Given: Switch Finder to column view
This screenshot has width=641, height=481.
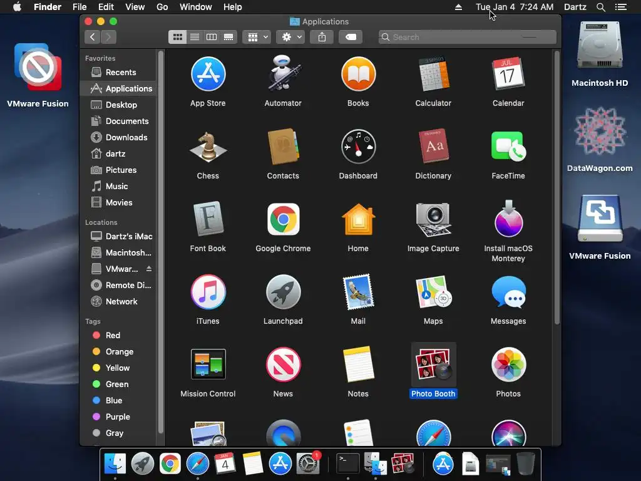Looking at the screenshot, I should coord(212,37).
